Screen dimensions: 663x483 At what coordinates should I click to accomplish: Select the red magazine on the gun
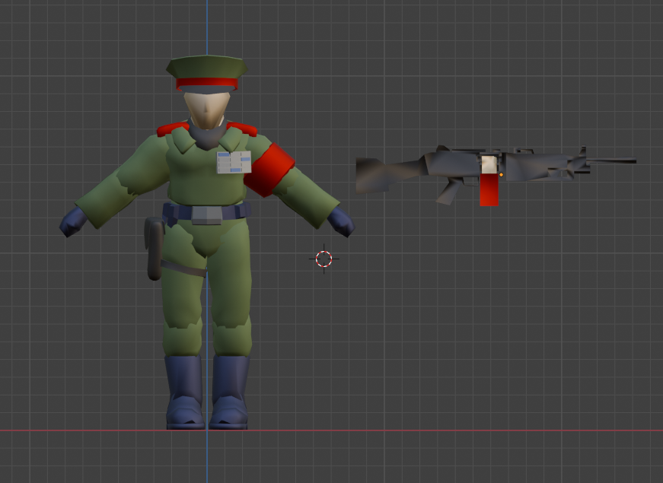click(489, 190)
